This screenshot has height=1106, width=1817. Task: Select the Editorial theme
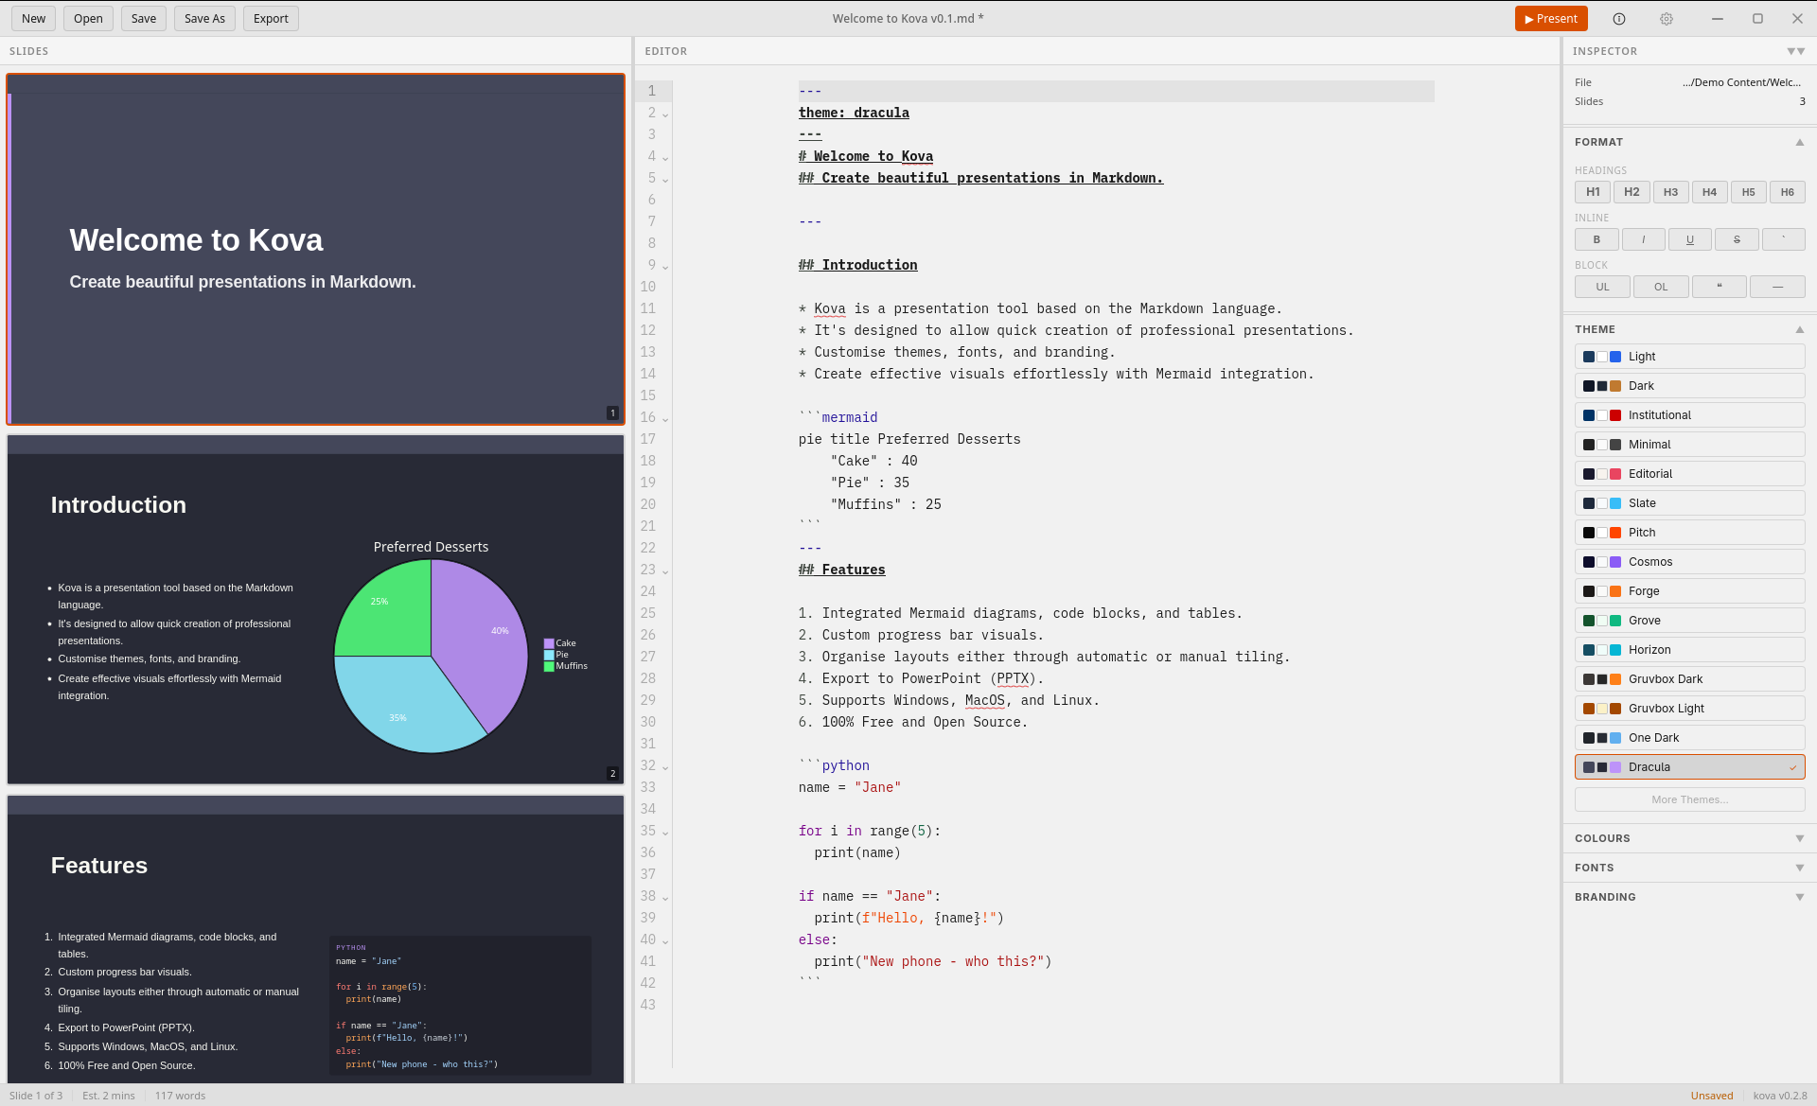1689,474
